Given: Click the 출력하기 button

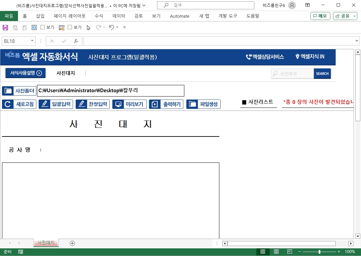Looking at the screenshot, I should point(166,104).
